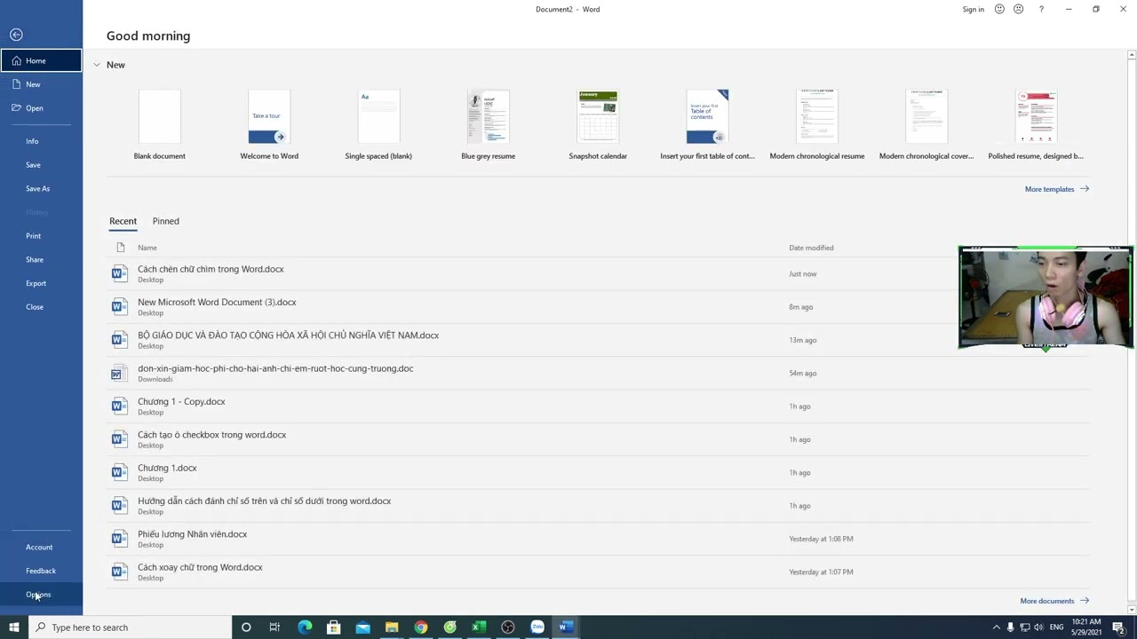
Task: Open Cortana circle icon on taskbar
Action: [x=246, y=627]
